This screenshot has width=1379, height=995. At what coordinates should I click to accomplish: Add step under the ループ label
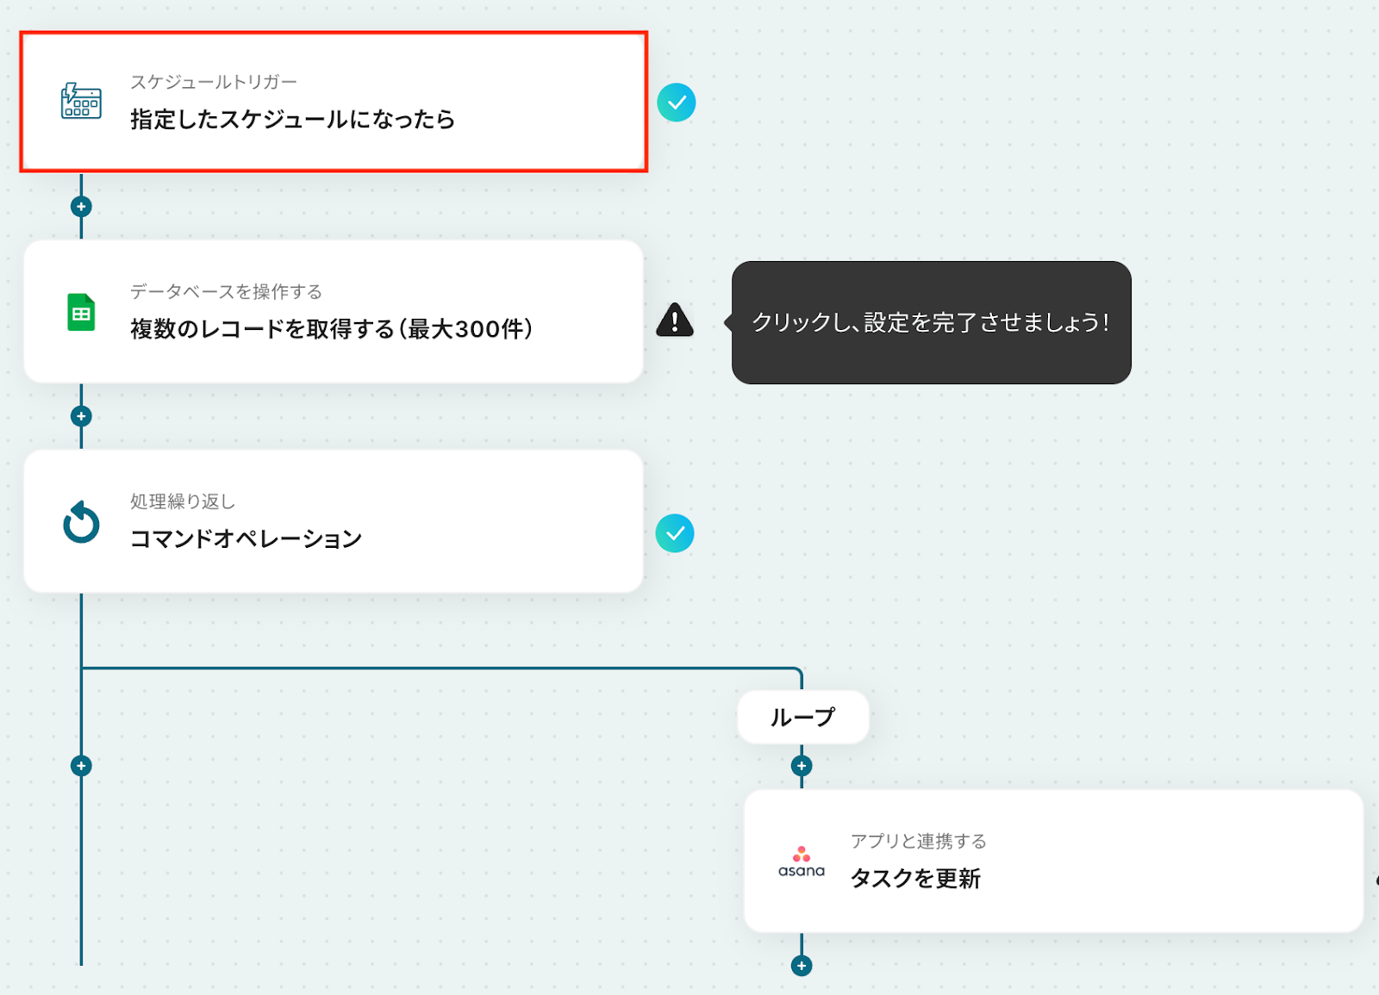[x=802, y=766]
